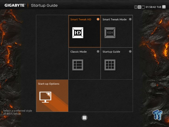The height and width of the screenshot is (127, 169).
Task: Click the top-bar classic window icon
Action: (x=143, y=7)
